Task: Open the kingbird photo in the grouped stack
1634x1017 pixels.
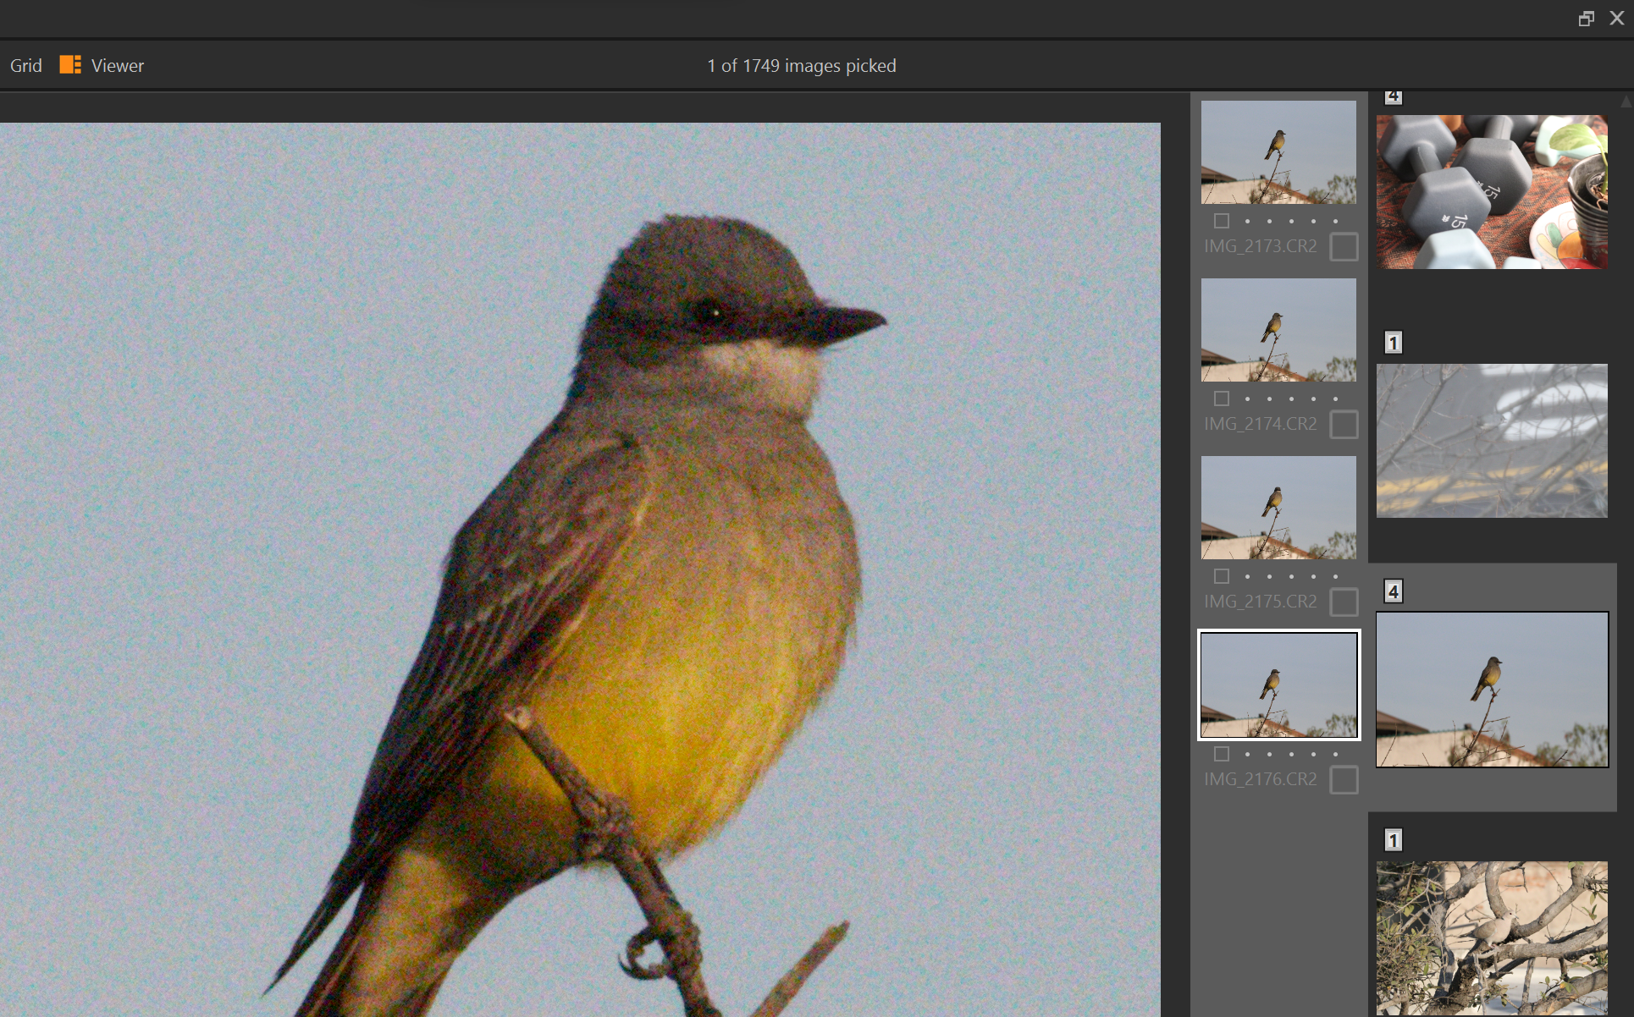Action: tap(1492, 688)
